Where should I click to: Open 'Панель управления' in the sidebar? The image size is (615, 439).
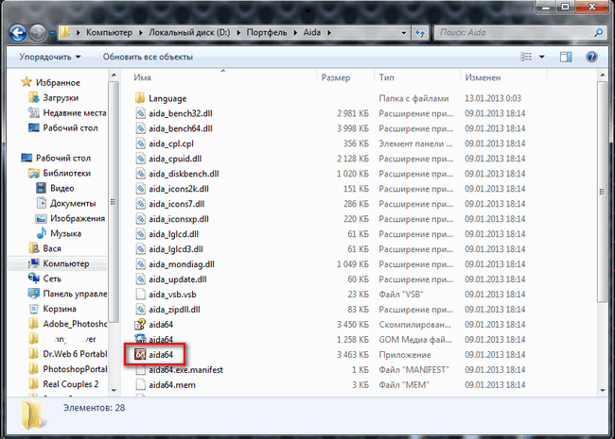tap(75, 294)
